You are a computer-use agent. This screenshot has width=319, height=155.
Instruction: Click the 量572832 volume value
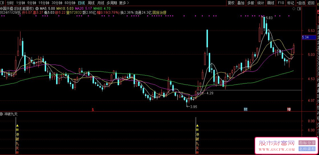[74, 13]
